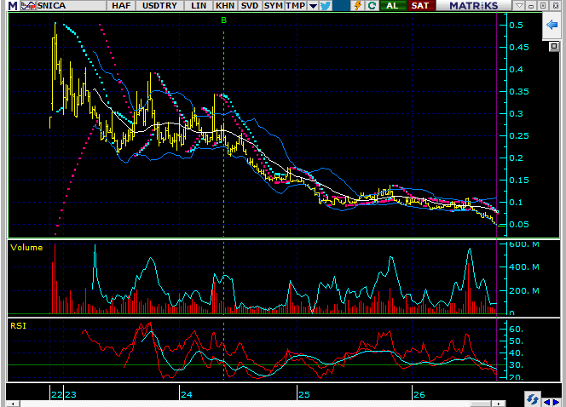The image size is (566, 407).
Task: Click the blue previous triangle icon
Action: (x=546, y=402)
